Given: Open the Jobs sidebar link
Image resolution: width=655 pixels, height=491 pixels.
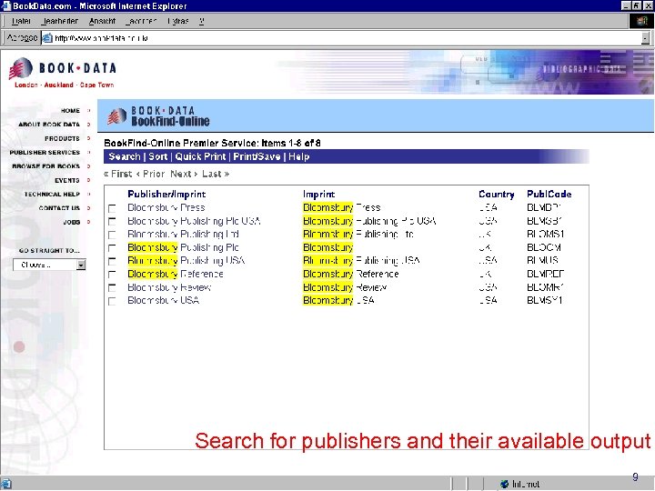Looking at the screenshot, I should [72, 222].
